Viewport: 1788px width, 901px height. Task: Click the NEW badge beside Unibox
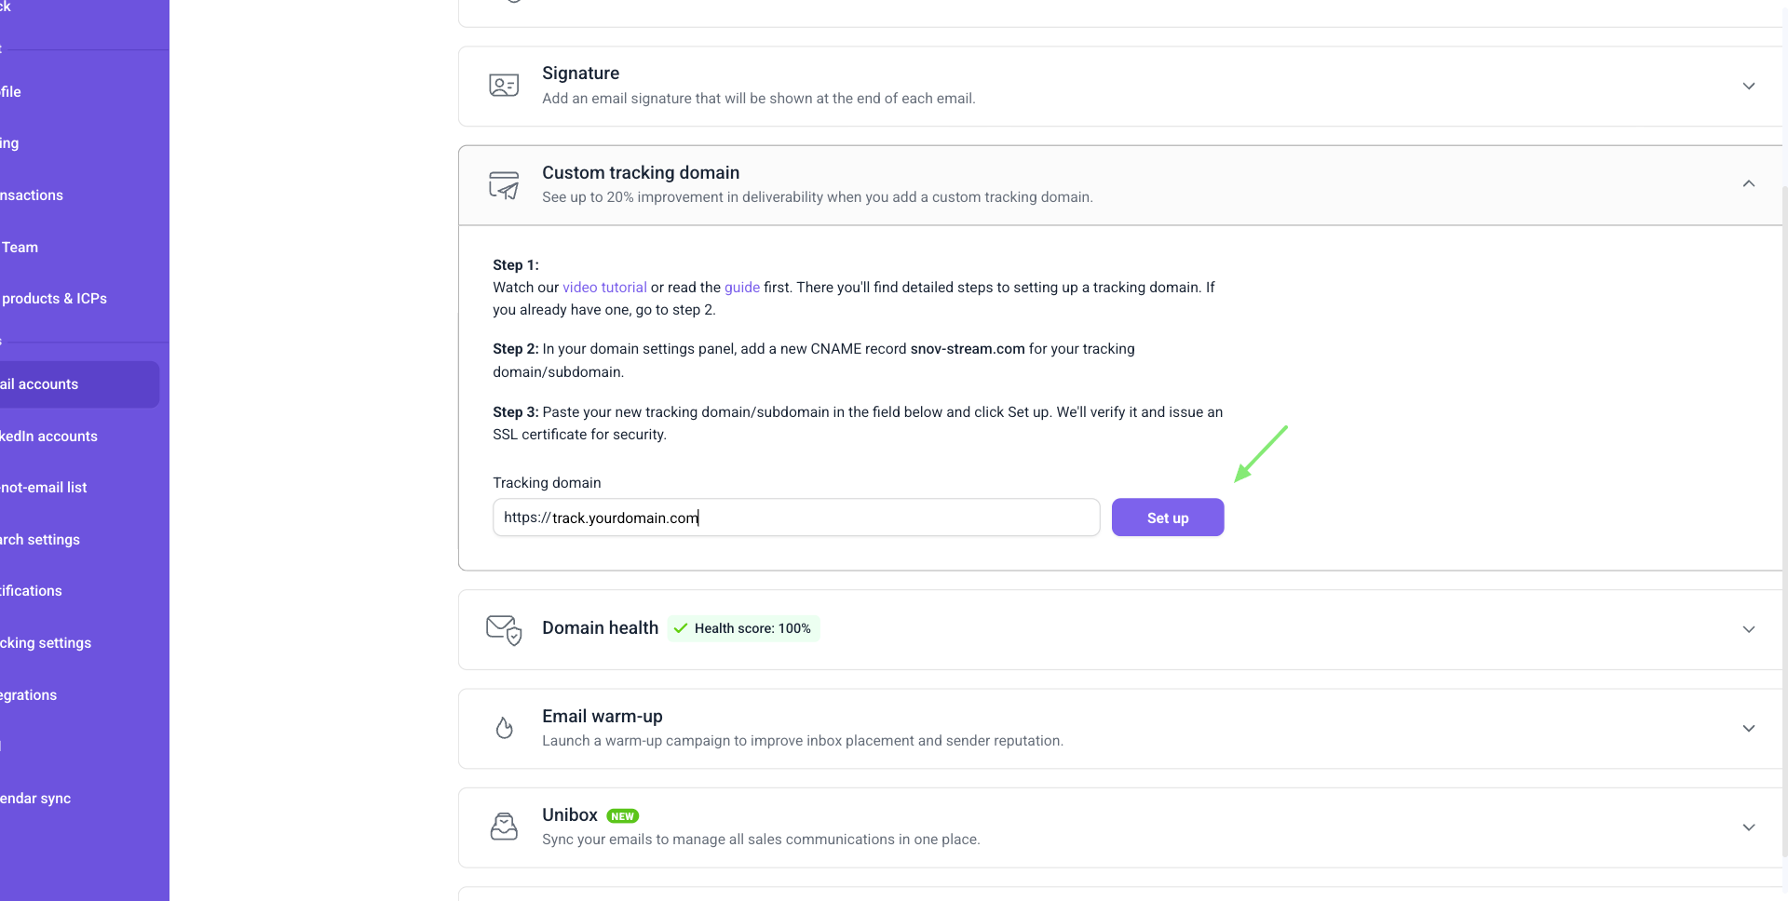coord(622,816)
